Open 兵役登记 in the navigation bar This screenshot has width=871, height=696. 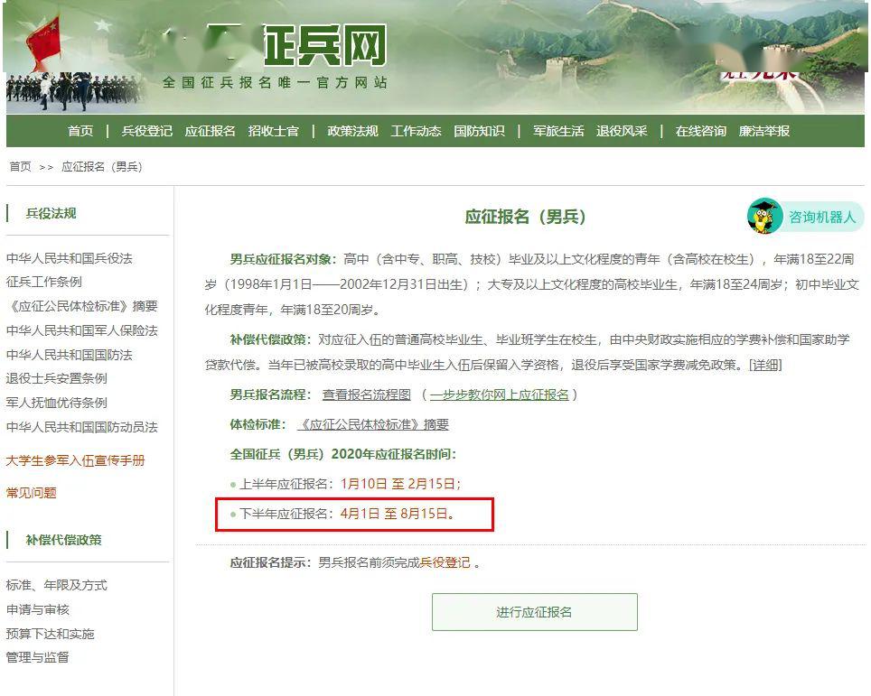click(146, 131)
